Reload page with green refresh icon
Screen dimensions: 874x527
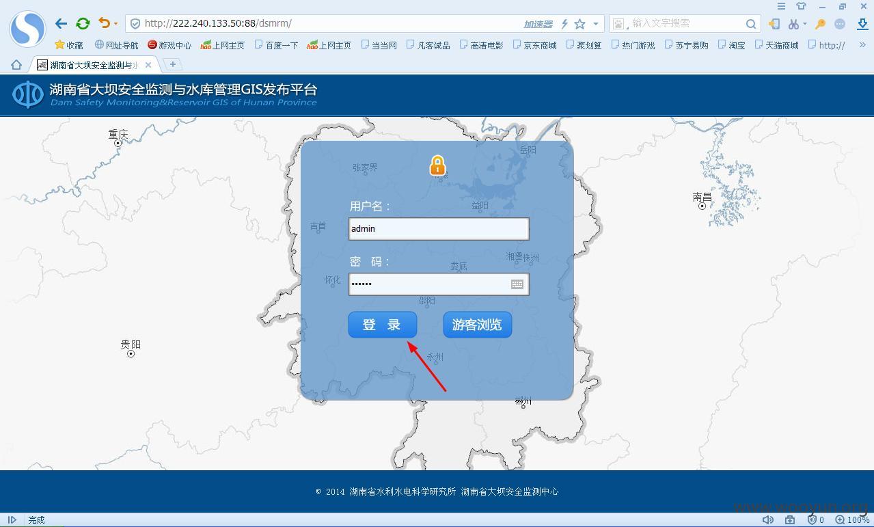[83, 23]
